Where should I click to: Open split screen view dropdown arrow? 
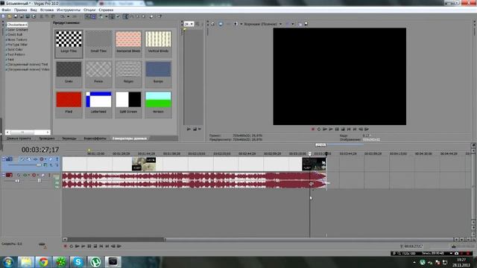click(241, 24)
